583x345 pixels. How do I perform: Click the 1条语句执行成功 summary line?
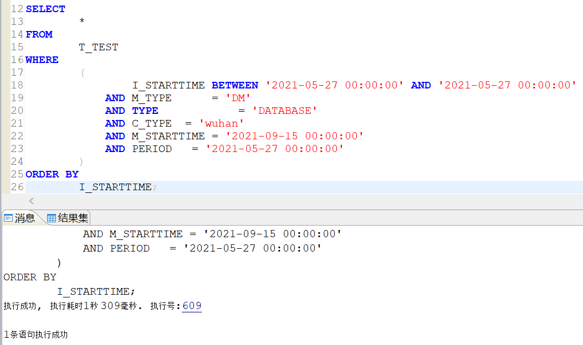pyautogui.click(x=35, y=334)
